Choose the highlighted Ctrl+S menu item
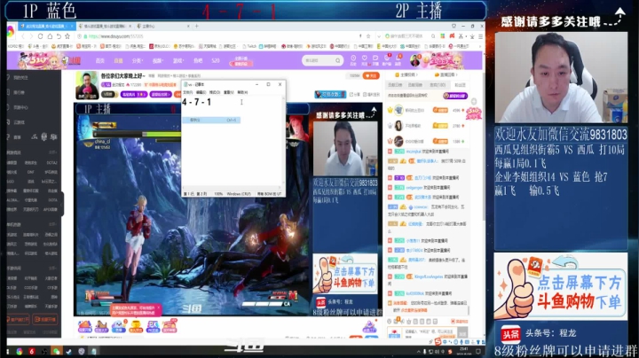639x358 pixels. pyautogui.click(x=211, y=120)
